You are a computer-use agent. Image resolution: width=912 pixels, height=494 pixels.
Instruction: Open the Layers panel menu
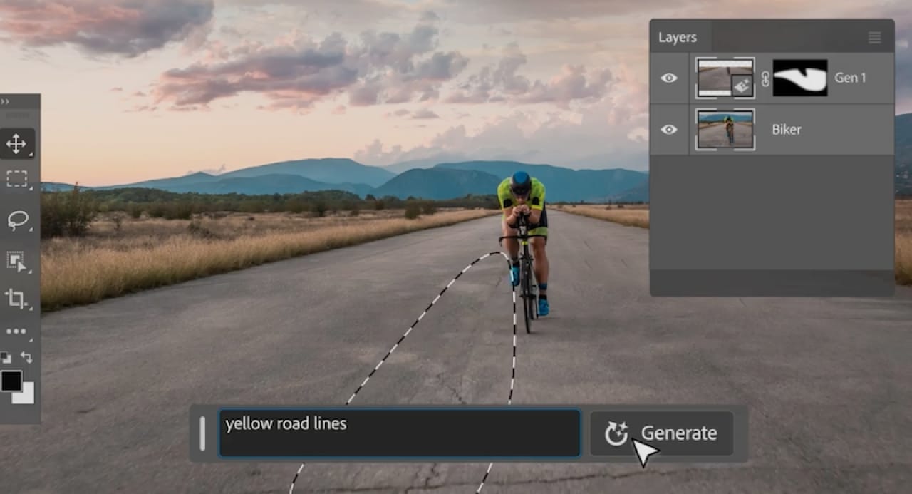pyautogui.click(x=876, y=36)
